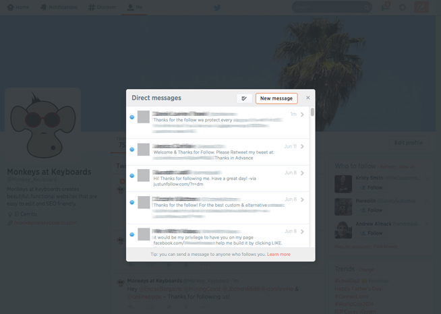Click the Learn more link
This screenshot has width=441, height=314.
278,255
